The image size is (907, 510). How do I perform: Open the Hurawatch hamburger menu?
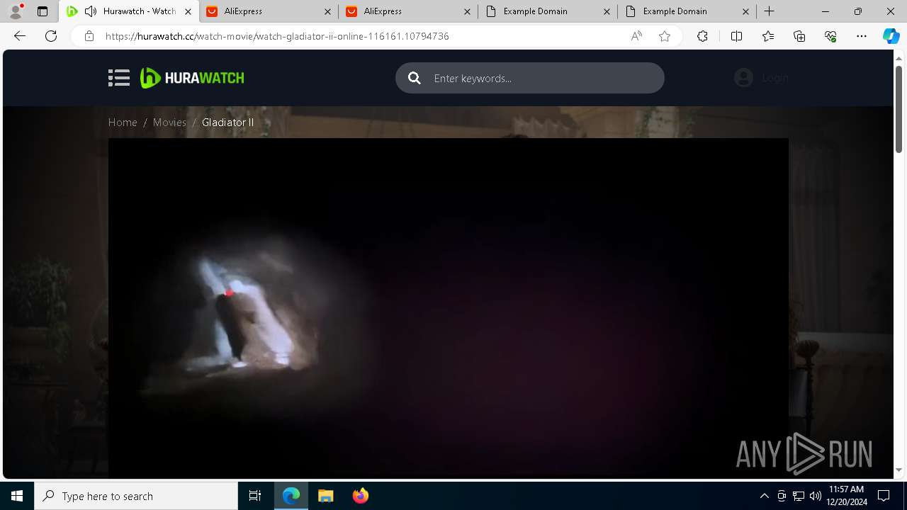[119, 78]
